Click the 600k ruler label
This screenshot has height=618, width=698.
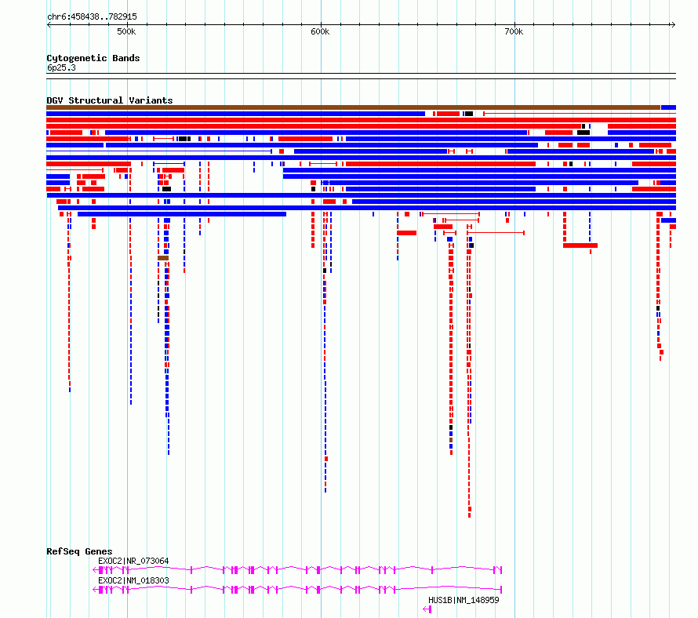(320, 31)
